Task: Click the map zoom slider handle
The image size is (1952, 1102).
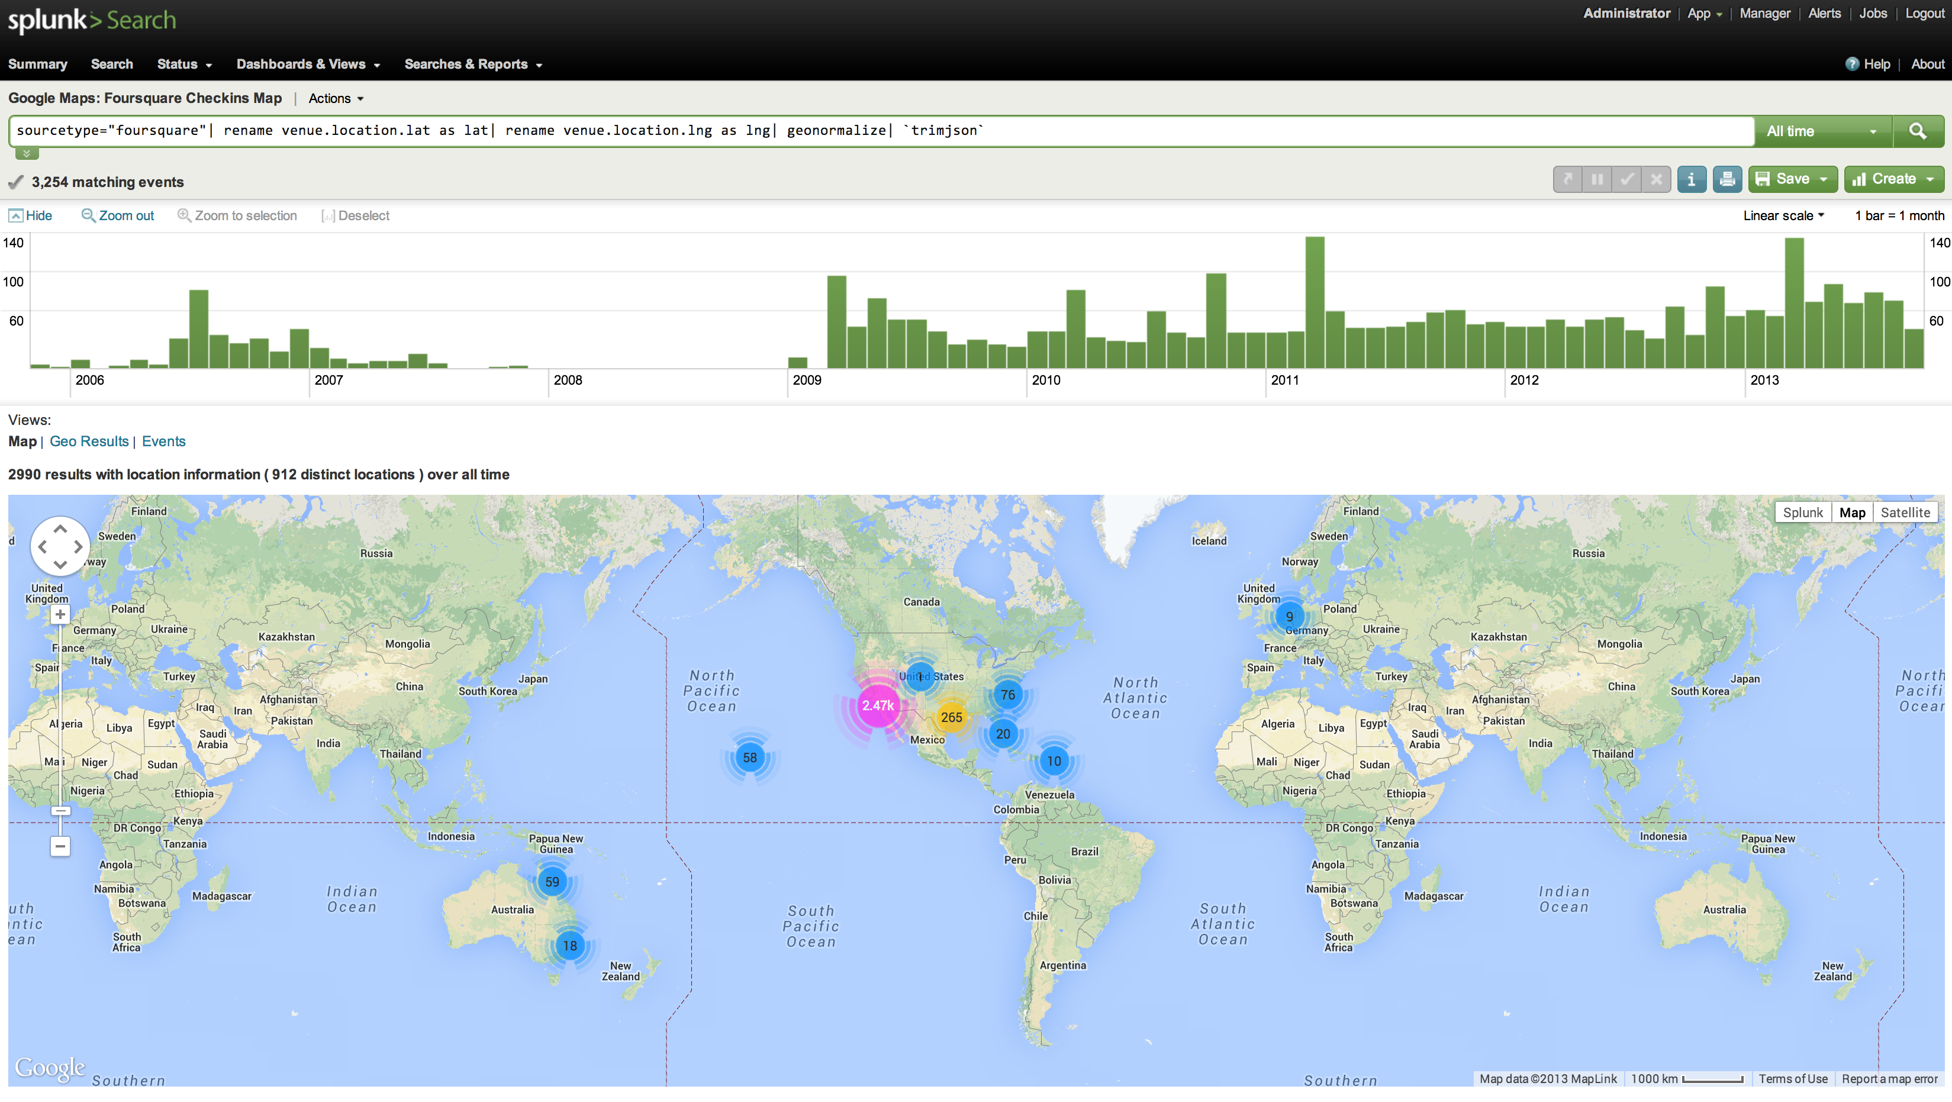Action: (60, 811)
